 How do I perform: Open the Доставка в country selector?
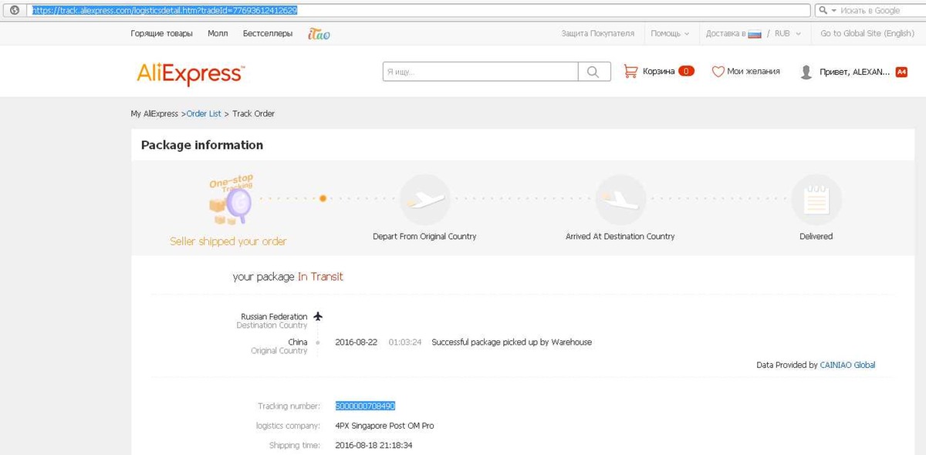point(733,34)
